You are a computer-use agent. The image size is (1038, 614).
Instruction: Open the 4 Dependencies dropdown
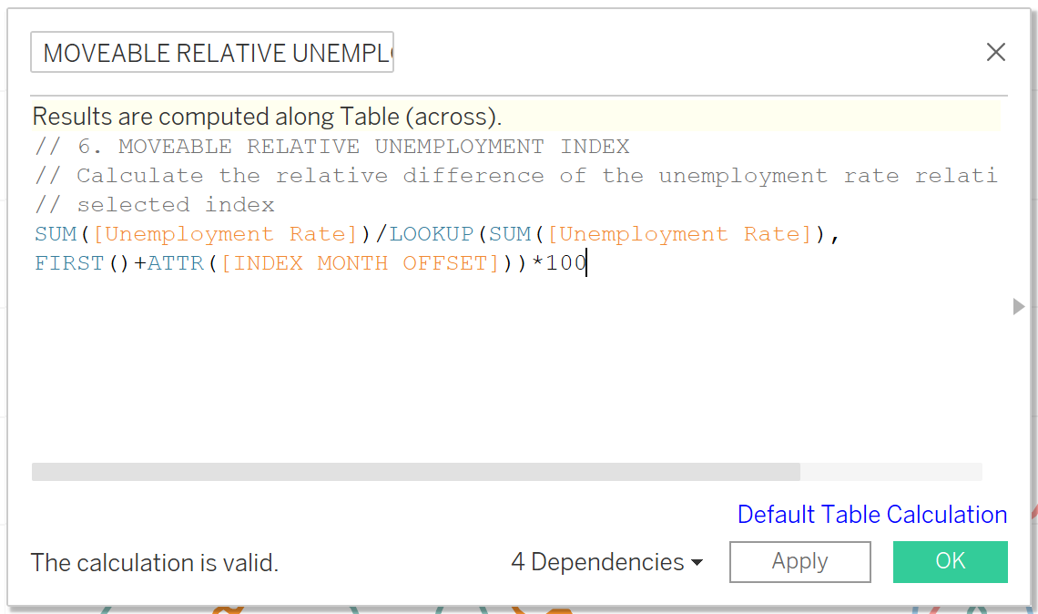tap(596, 562)
